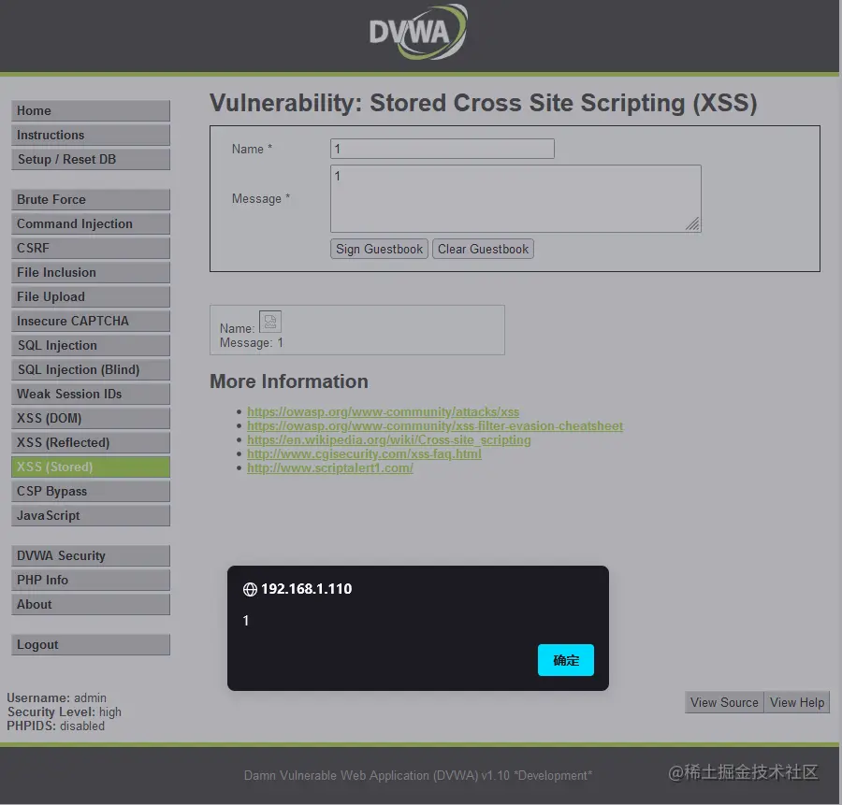This screenshot has width=842, height=805.
Task: Open the Wikipedia Cross-site scripting link
Action: (389, 439)
